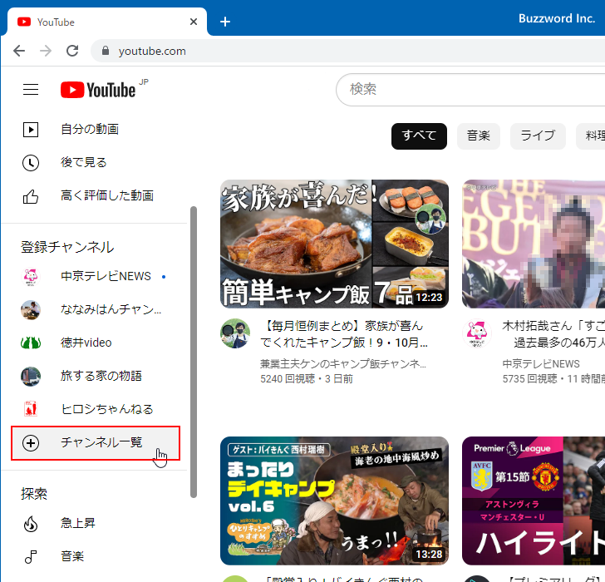Play the まったりデイキャンプ vol.6 thumbnail
Image resolution: width=605 pixels, height=582 pixels.
[334, 501]
